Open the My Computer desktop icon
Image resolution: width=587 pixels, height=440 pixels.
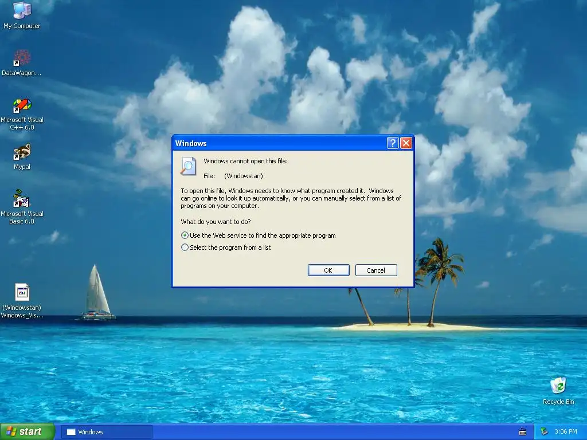(x=22, y=15)
